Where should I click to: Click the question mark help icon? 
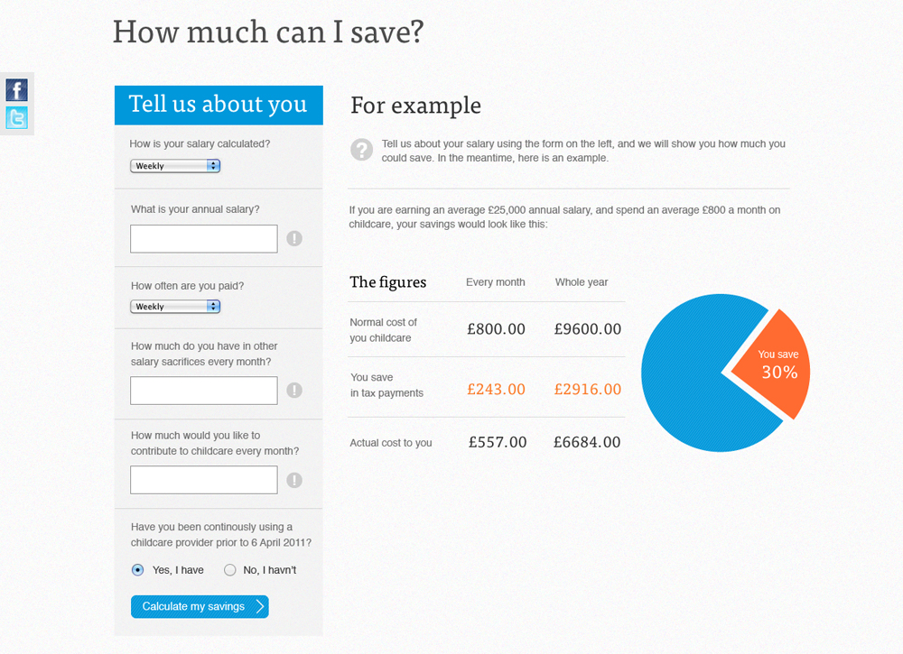click(x=362, y=150)
